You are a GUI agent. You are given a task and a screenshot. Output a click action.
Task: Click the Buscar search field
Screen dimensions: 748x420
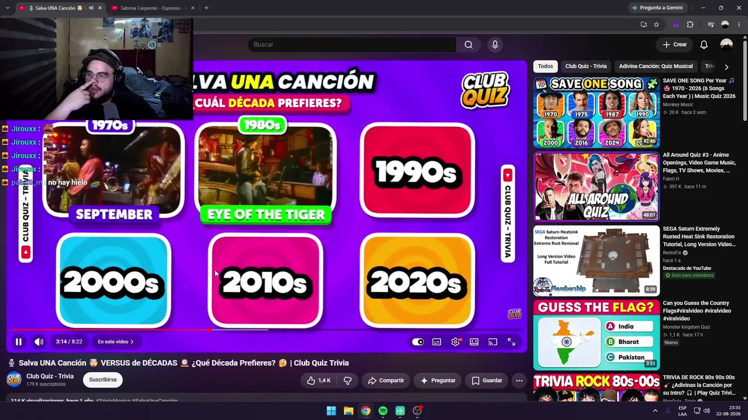(x=352, y=44)
